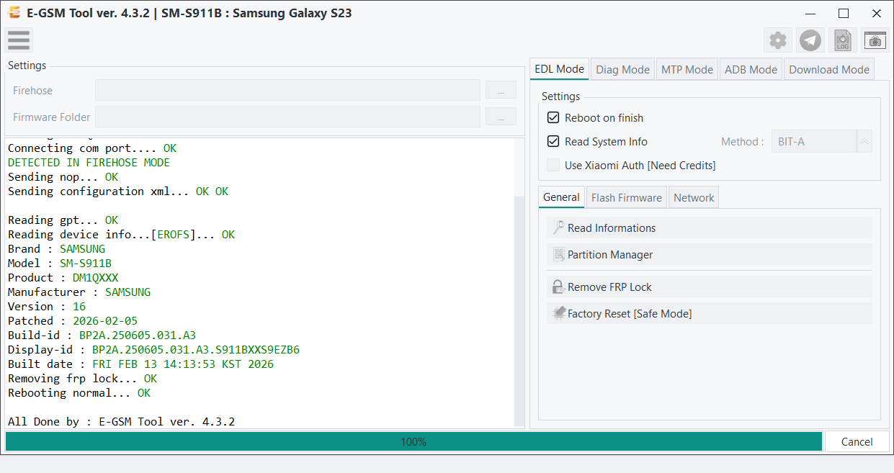Image resolution: width=894 pixels, height=473 pixels.
Task: Browse for Firehose file button
Action: click(501, 90)
